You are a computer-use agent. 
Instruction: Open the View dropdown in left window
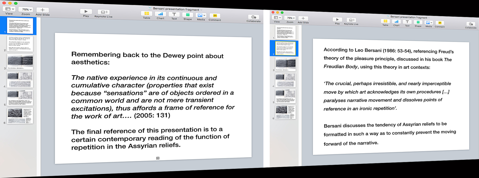(x=9, y=9)
